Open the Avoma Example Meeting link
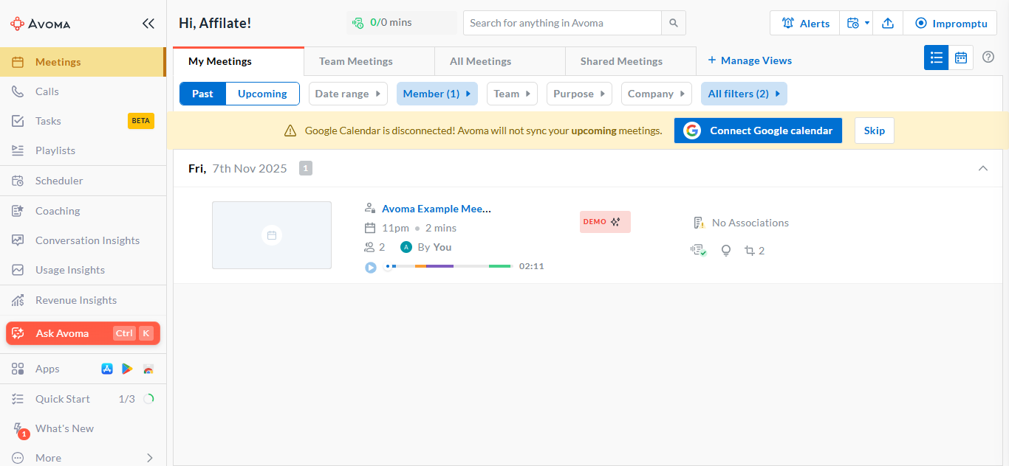The width and height of the screenshot is (1009, 466). 437,209
